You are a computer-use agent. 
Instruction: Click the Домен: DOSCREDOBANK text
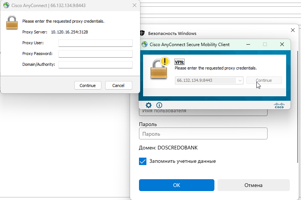(168, 148)
